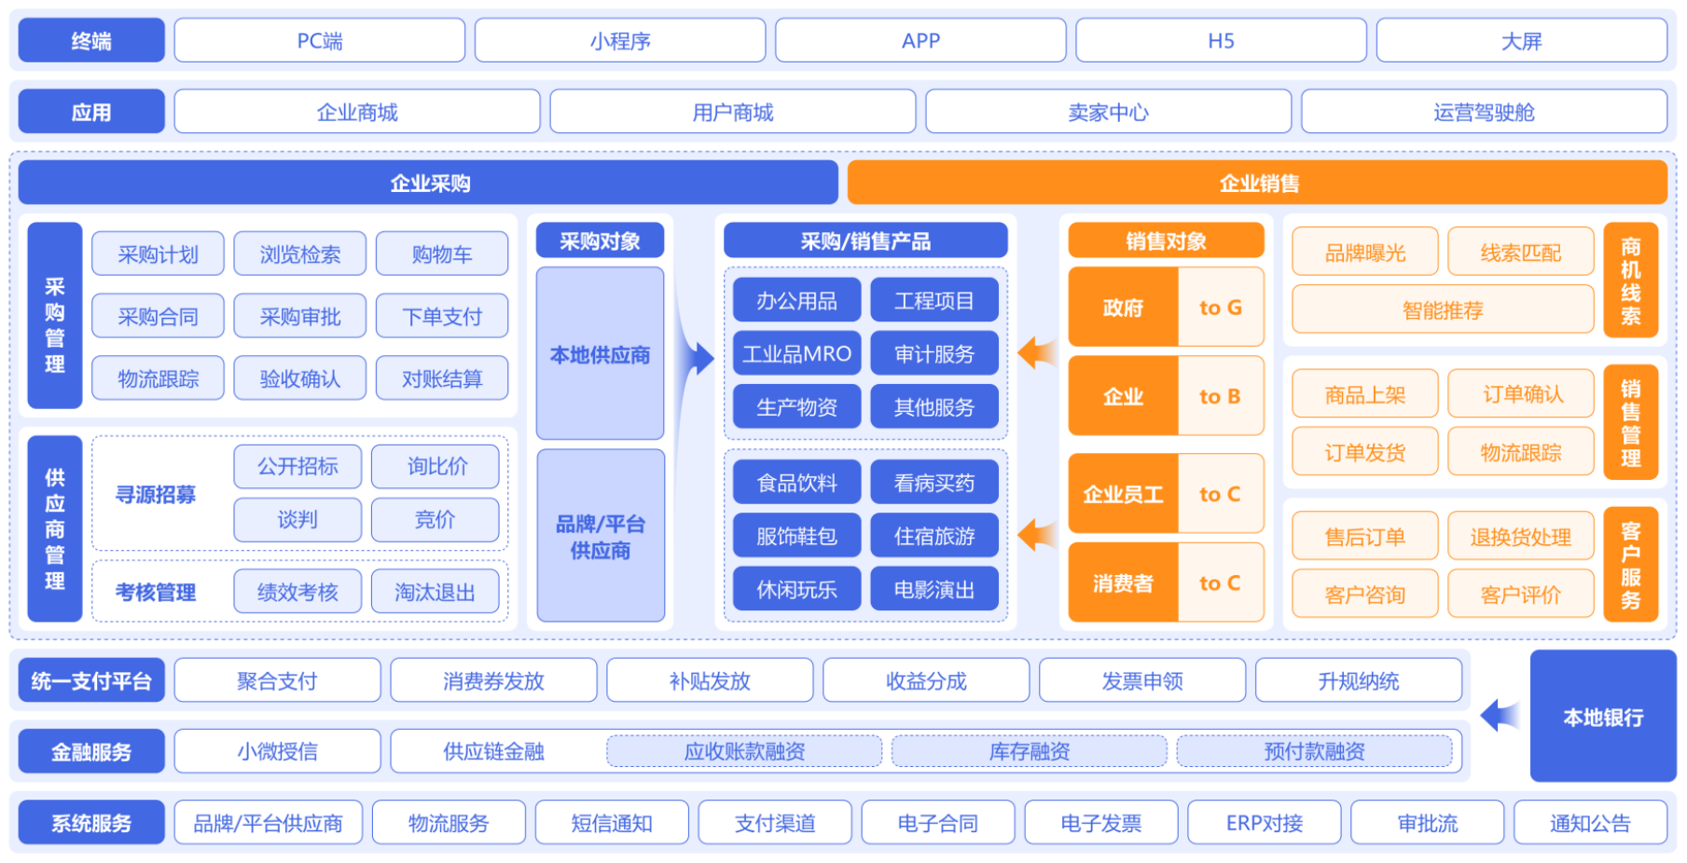Screen dimensions: 1687x863
Task: Click the 运营驾驶舱 application box
Action: 1484,113
